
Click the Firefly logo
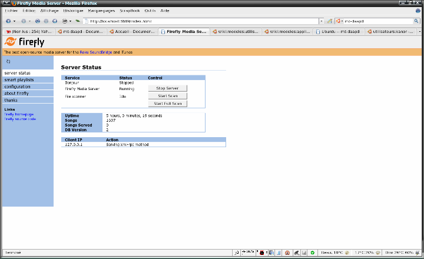pos(24,42)
